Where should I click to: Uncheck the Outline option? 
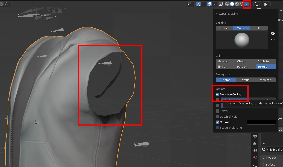[217, 122]
